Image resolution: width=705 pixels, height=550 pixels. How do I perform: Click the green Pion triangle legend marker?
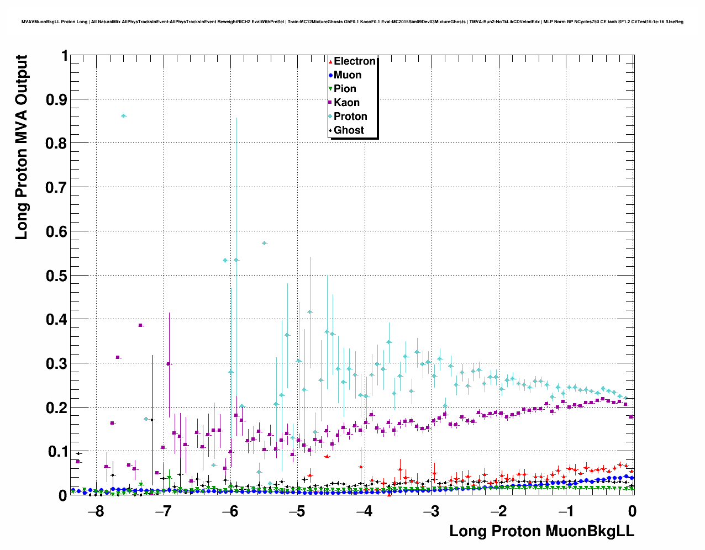point(330,89)
